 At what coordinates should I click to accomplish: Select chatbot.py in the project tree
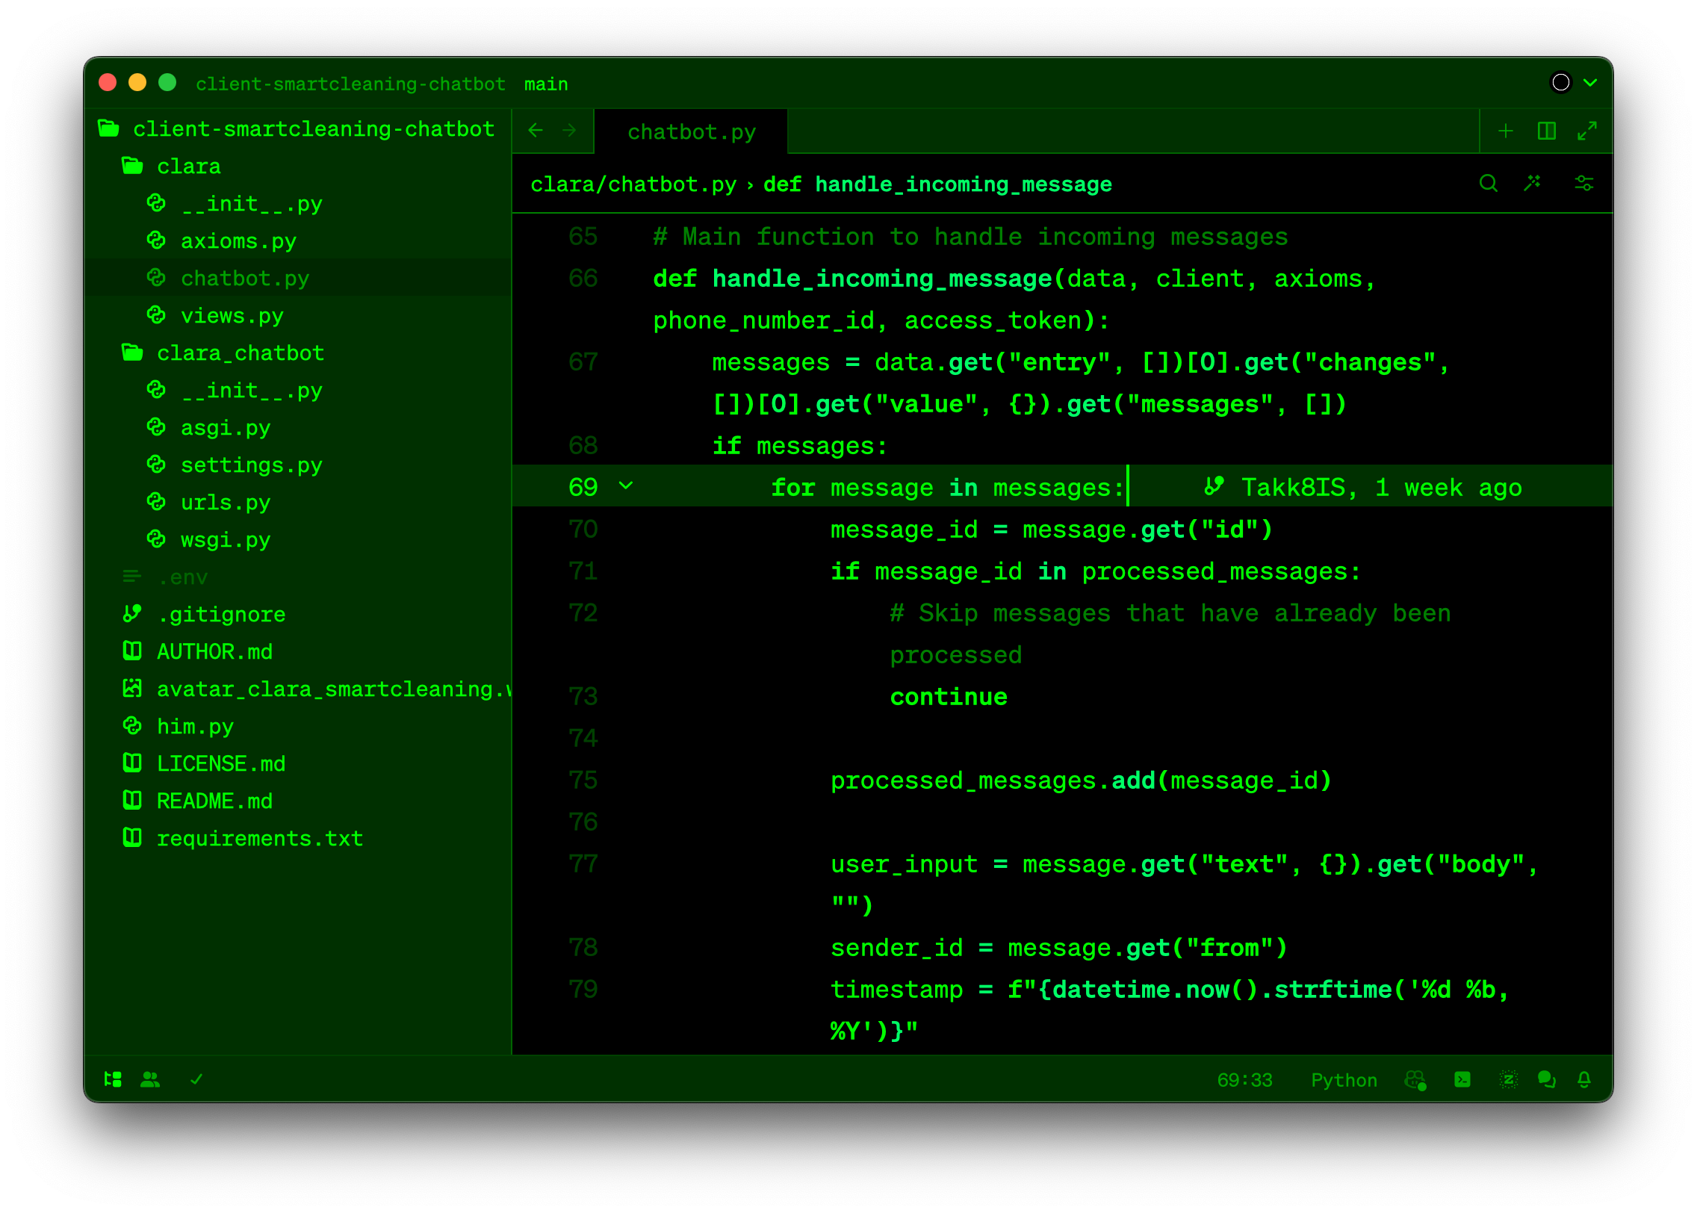[297, 278]
